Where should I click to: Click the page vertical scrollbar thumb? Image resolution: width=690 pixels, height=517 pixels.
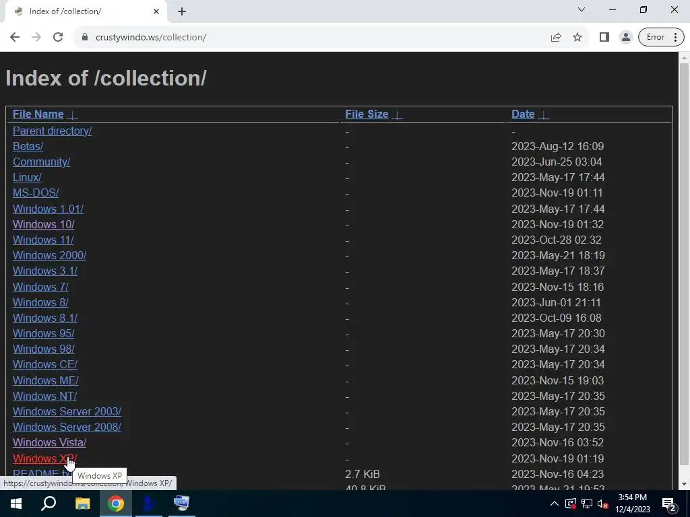[x=684, y=264]
